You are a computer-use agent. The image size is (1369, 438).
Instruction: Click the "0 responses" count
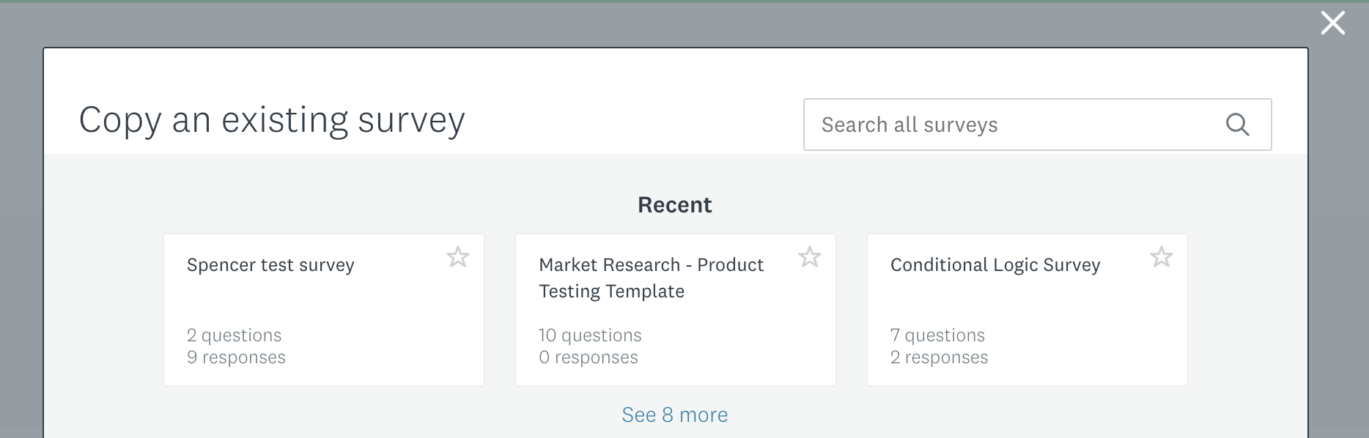pos(588,357)
